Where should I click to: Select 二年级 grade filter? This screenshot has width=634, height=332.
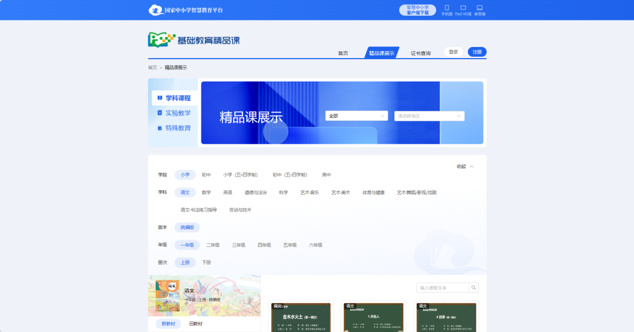click(x=213, y=245)
